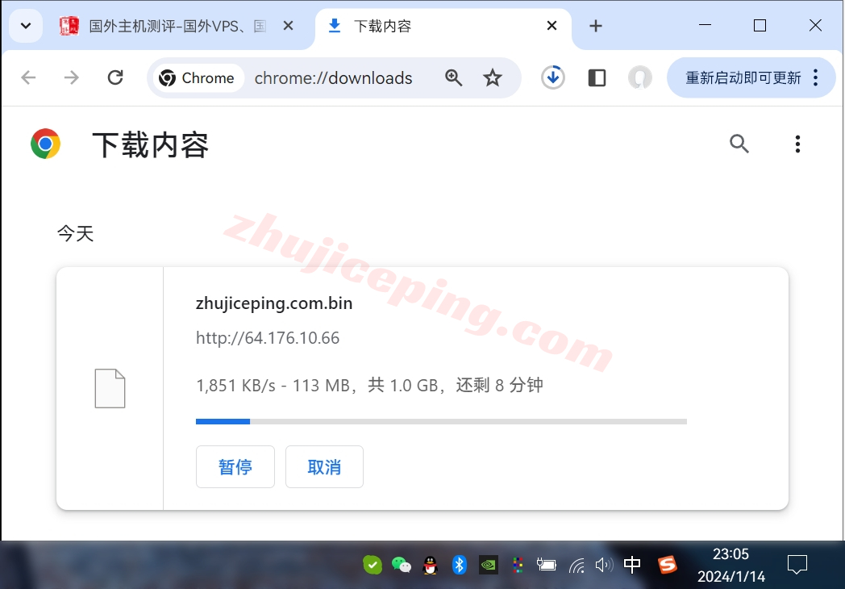Go forward with the forward arrow

coord(71,77)
